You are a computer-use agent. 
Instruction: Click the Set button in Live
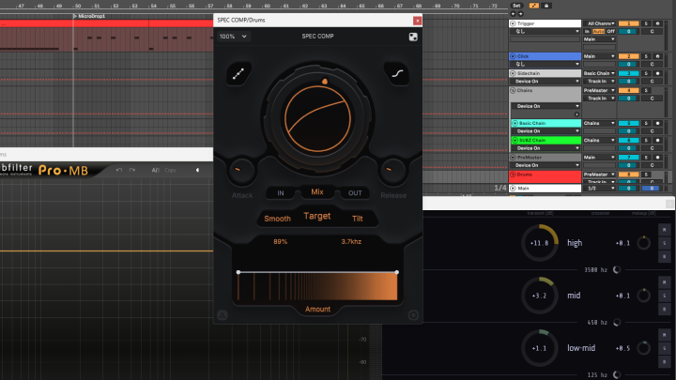click(516, 6)
